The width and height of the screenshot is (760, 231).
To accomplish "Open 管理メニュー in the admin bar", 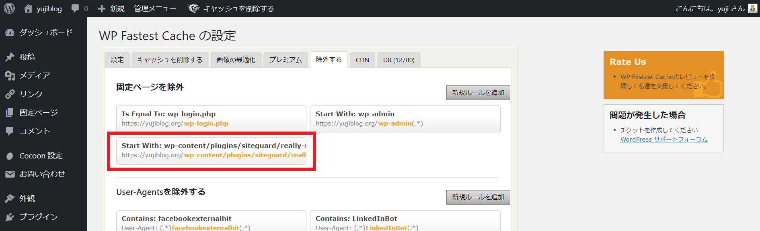I will click(x=155, y=8).
